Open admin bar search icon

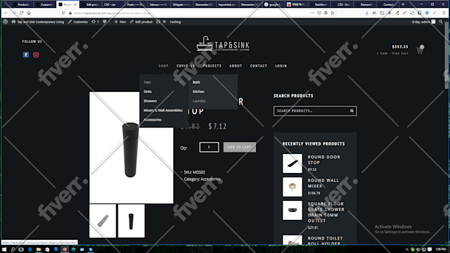441,22
